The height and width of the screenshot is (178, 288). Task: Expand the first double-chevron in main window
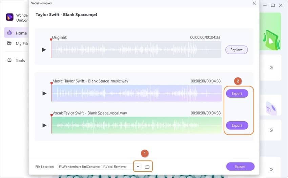271,68
